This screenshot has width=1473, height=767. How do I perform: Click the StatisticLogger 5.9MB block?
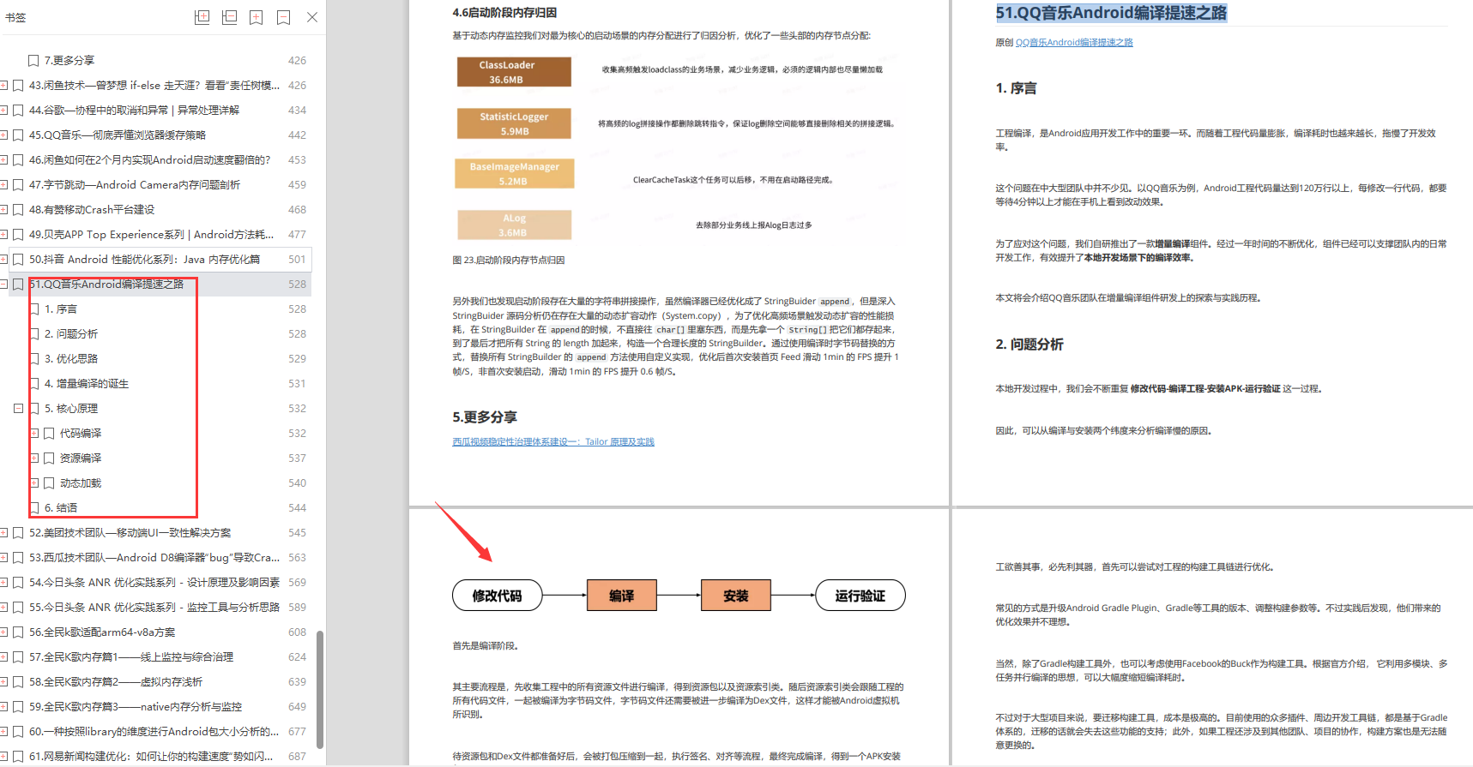tap(514, 123)
